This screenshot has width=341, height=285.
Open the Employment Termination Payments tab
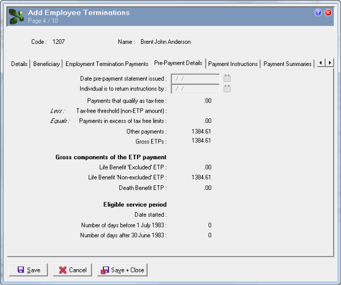tap(107, 64)
